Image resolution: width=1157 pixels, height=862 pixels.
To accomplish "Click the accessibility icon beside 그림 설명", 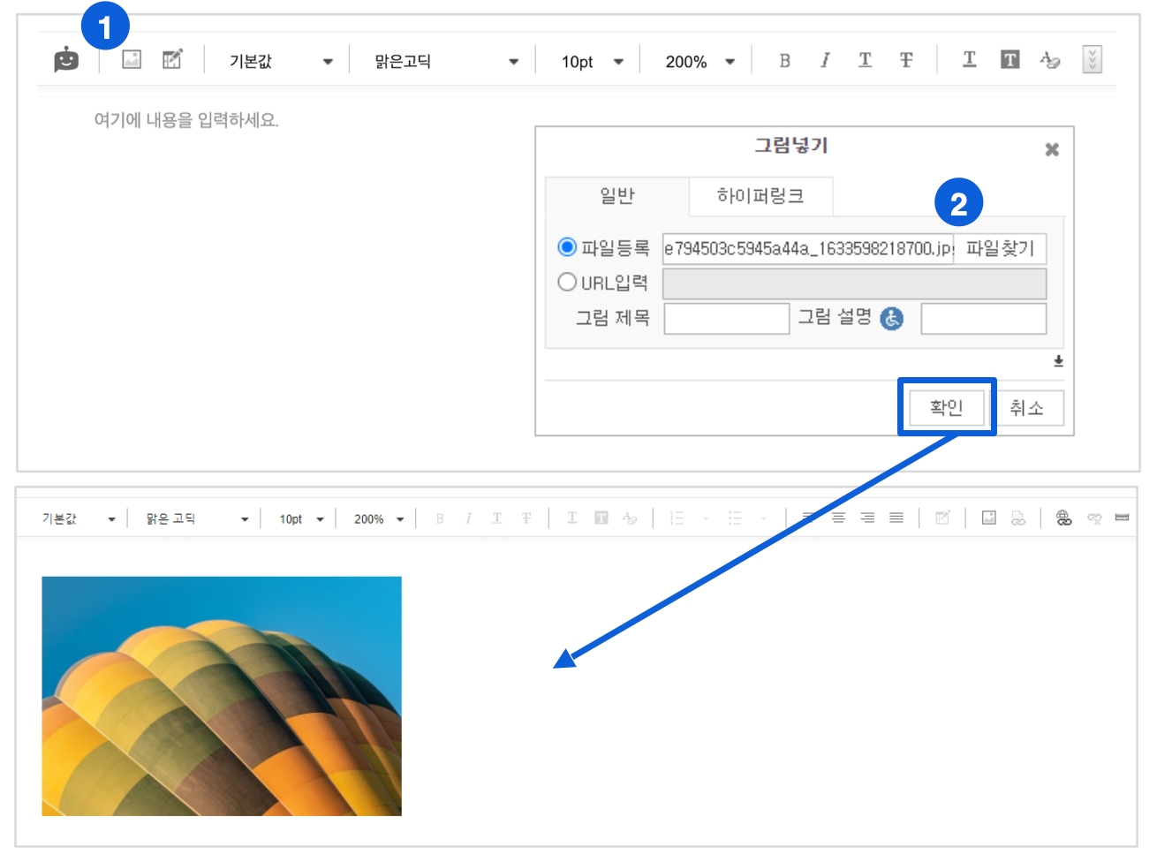I will [x=892, y=319].
